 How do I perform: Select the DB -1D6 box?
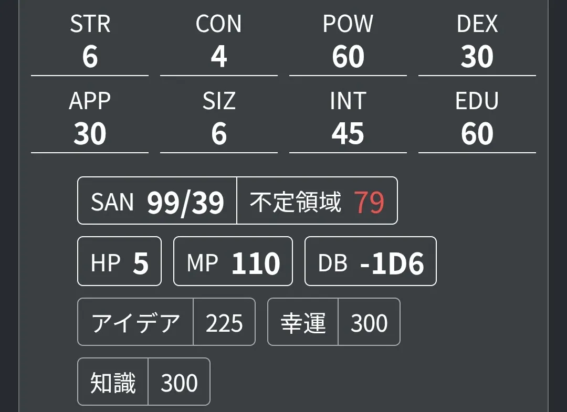click(371, 261)
